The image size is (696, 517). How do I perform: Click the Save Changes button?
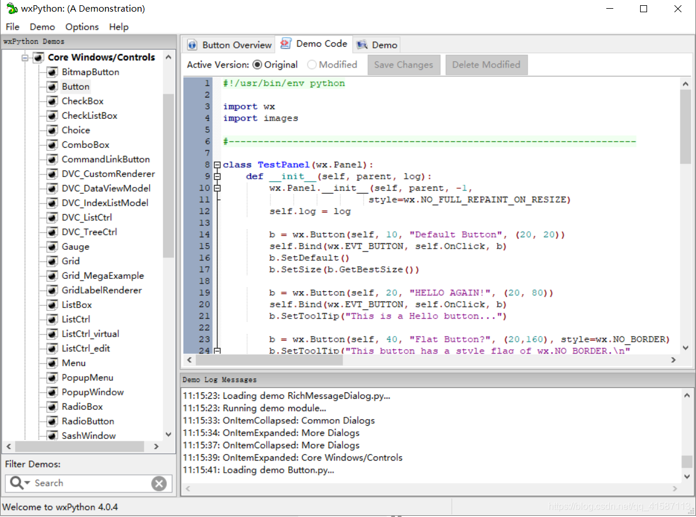coord(404,65)
